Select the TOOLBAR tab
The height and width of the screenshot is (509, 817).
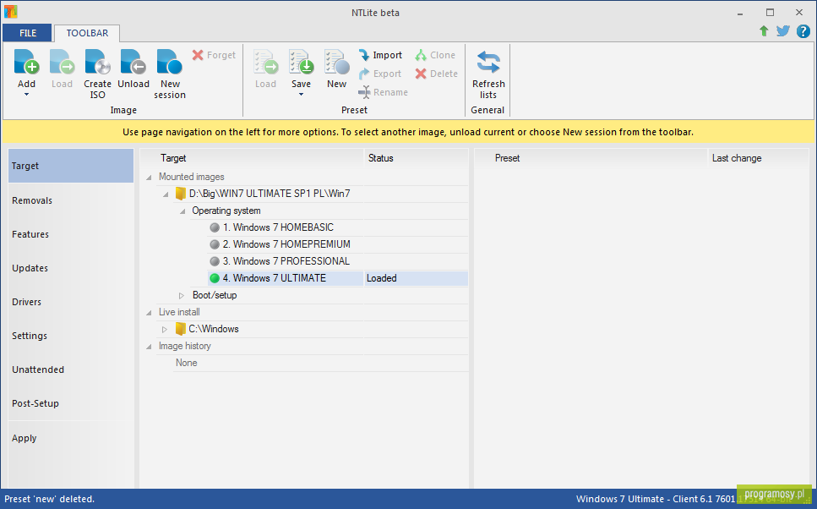click(87, 33)
